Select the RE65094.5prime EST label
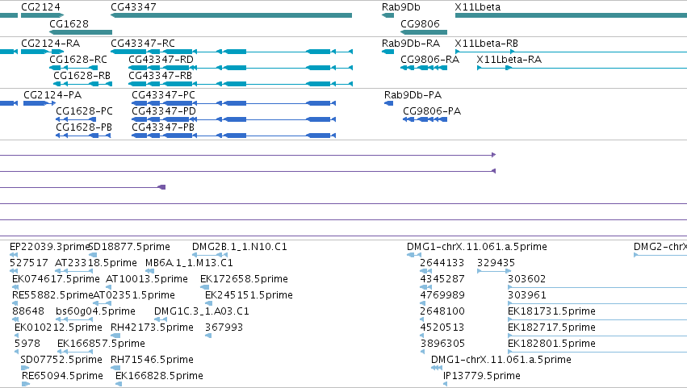This screenshot has height=388, width=687. [x=63, y=376]
